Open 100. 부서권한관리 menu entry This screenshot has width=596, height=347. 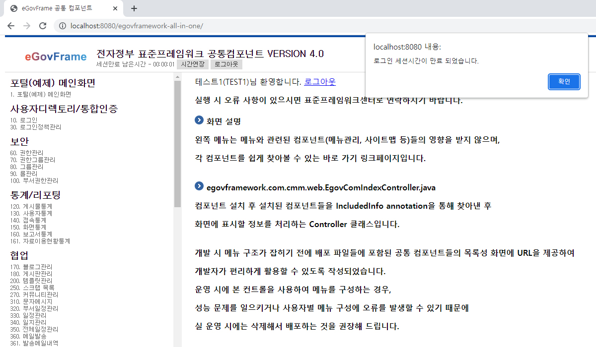34,180
